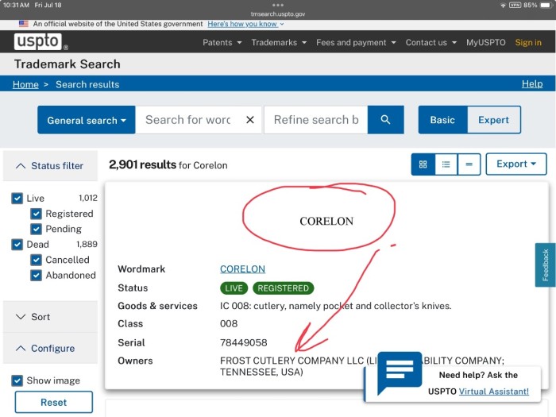556x417 pixels.
Task: Click the US flag icon
Action: point(23,24)
